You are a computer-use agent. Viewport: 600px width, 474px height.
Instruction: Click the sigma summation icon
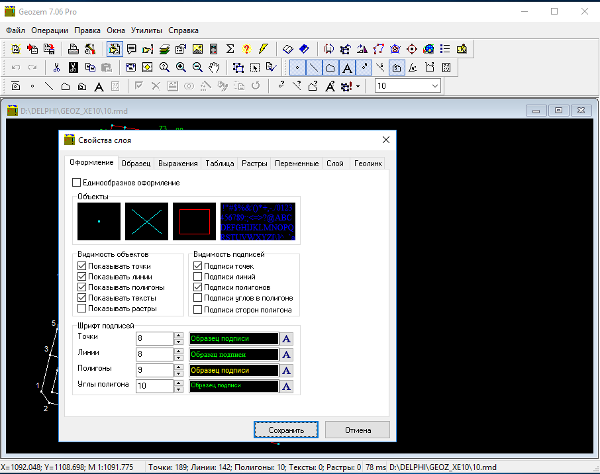[230, 49]
